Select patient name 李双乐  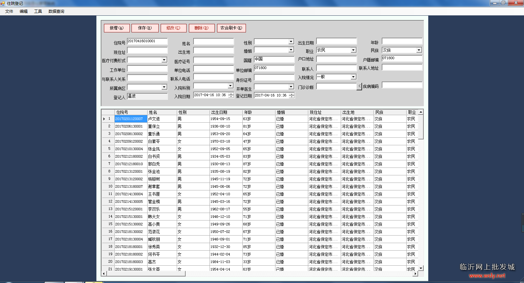click(x=162, y=209)
